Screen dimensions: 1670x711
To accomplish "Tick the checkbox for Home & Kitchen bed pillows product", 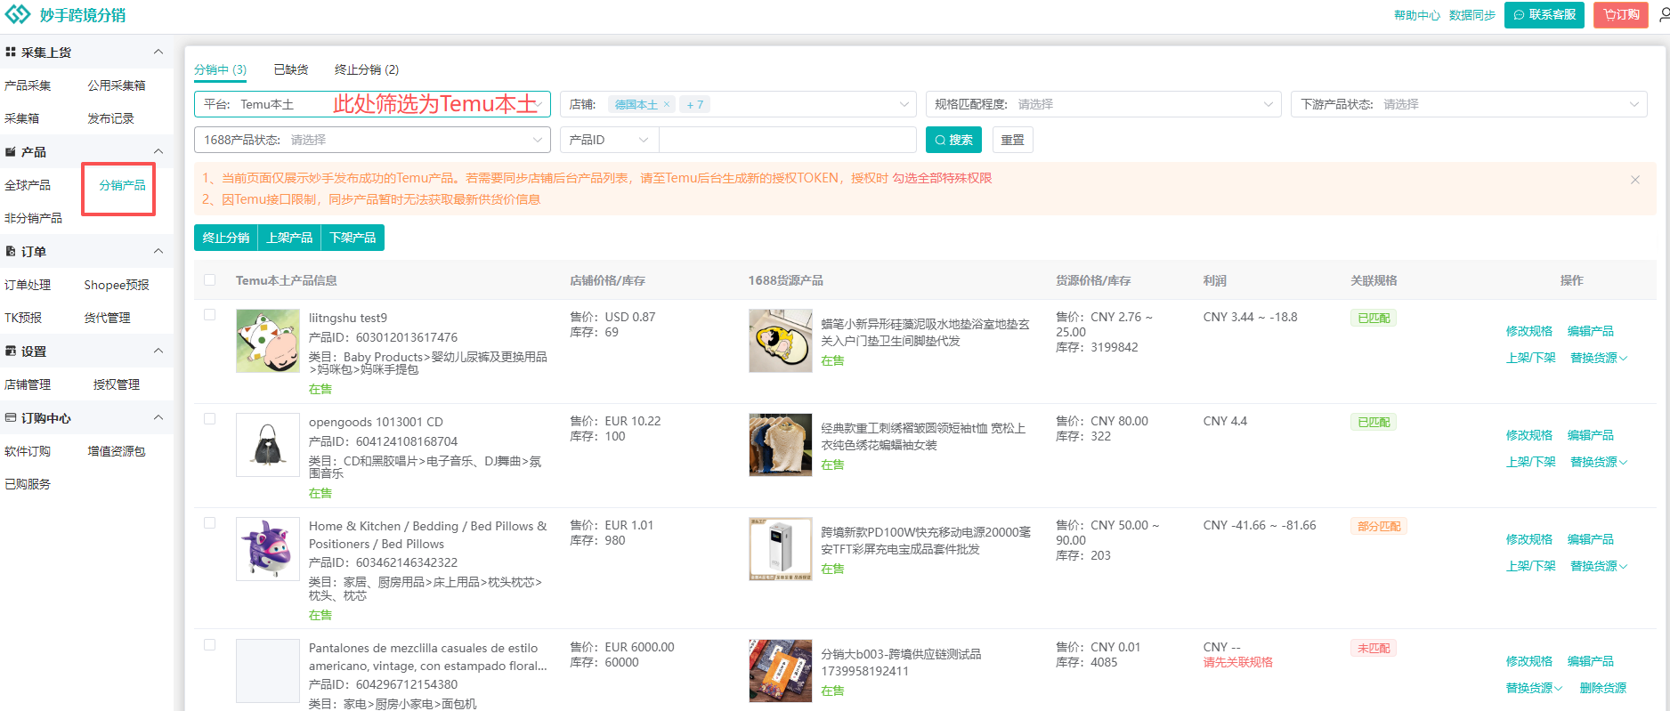I will coord(210,523).
